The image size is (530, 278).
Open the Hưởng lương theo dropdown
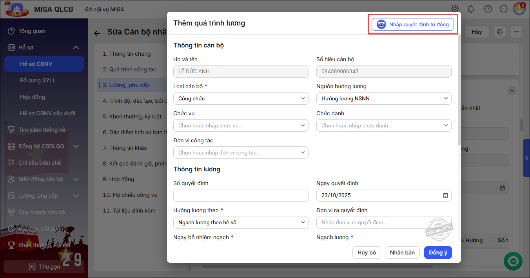tap(241, 222)
